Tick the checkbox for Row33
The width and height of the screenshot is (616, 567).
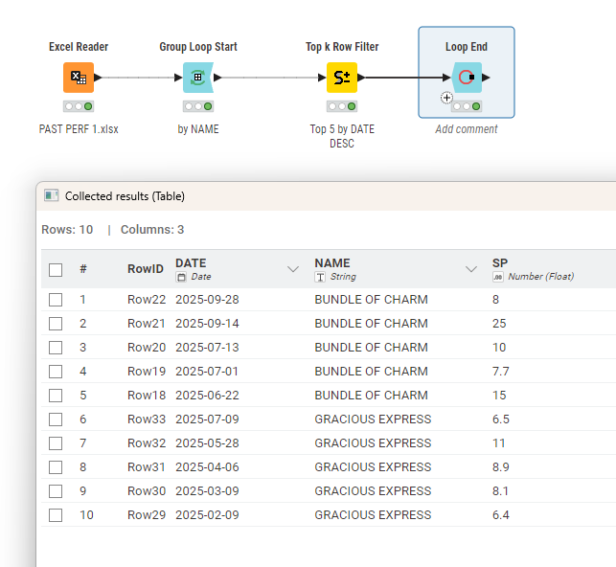click(56, 420)
